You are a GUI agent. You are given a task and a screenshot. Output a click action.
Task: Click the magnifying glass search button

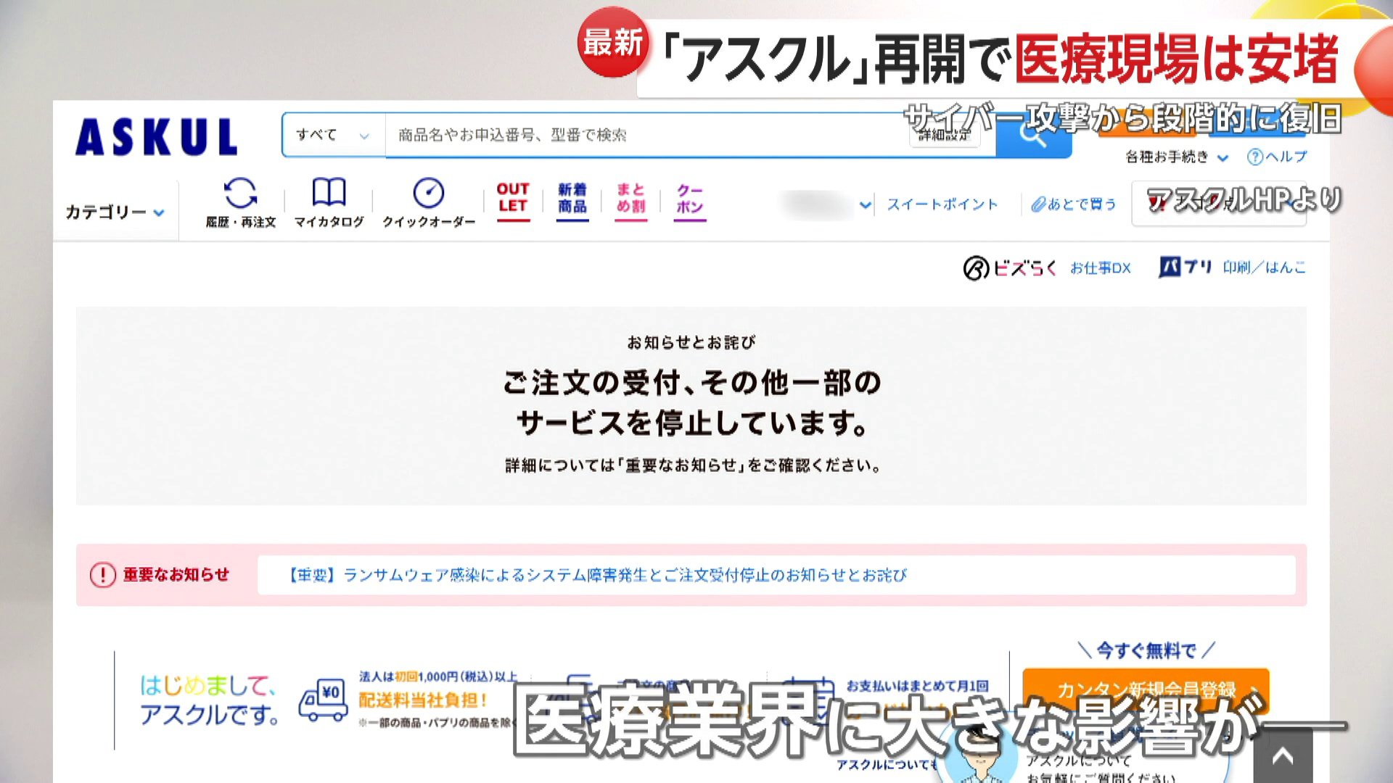tap(1032, 138)
